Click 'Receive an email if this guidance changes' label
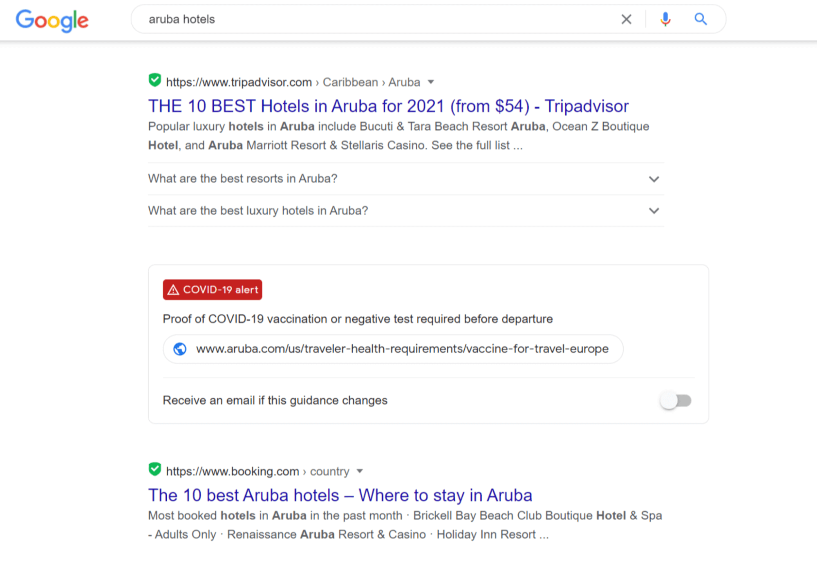This screenshot has height=563, width=817. (275, 401)
